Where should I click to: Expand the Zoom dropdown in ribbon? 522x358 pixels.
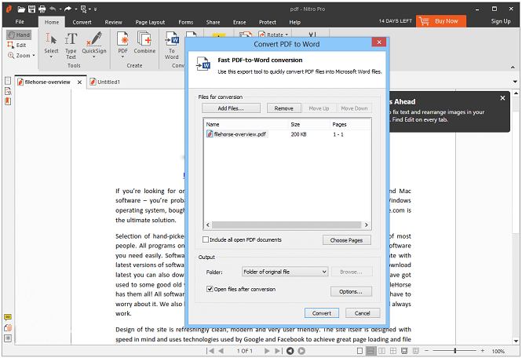(x=23, y=56)
